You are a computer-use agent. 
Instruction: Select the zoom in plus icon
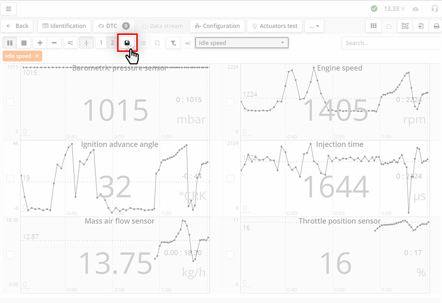coord(40,43)
